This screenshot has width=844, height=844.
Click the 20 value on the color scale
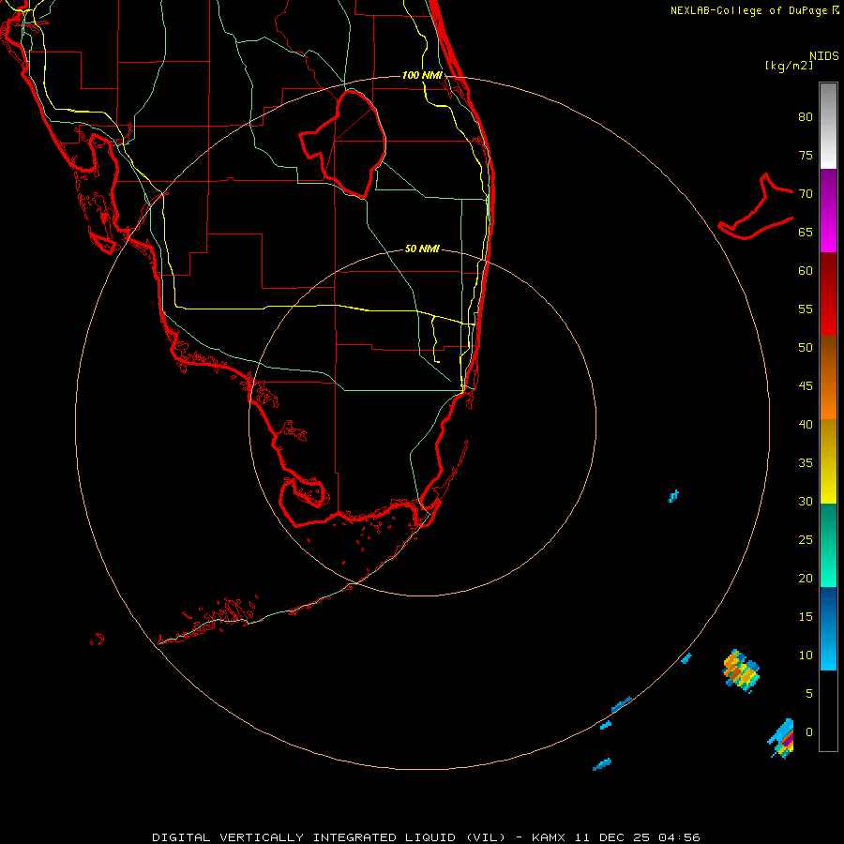click(806, 579)
